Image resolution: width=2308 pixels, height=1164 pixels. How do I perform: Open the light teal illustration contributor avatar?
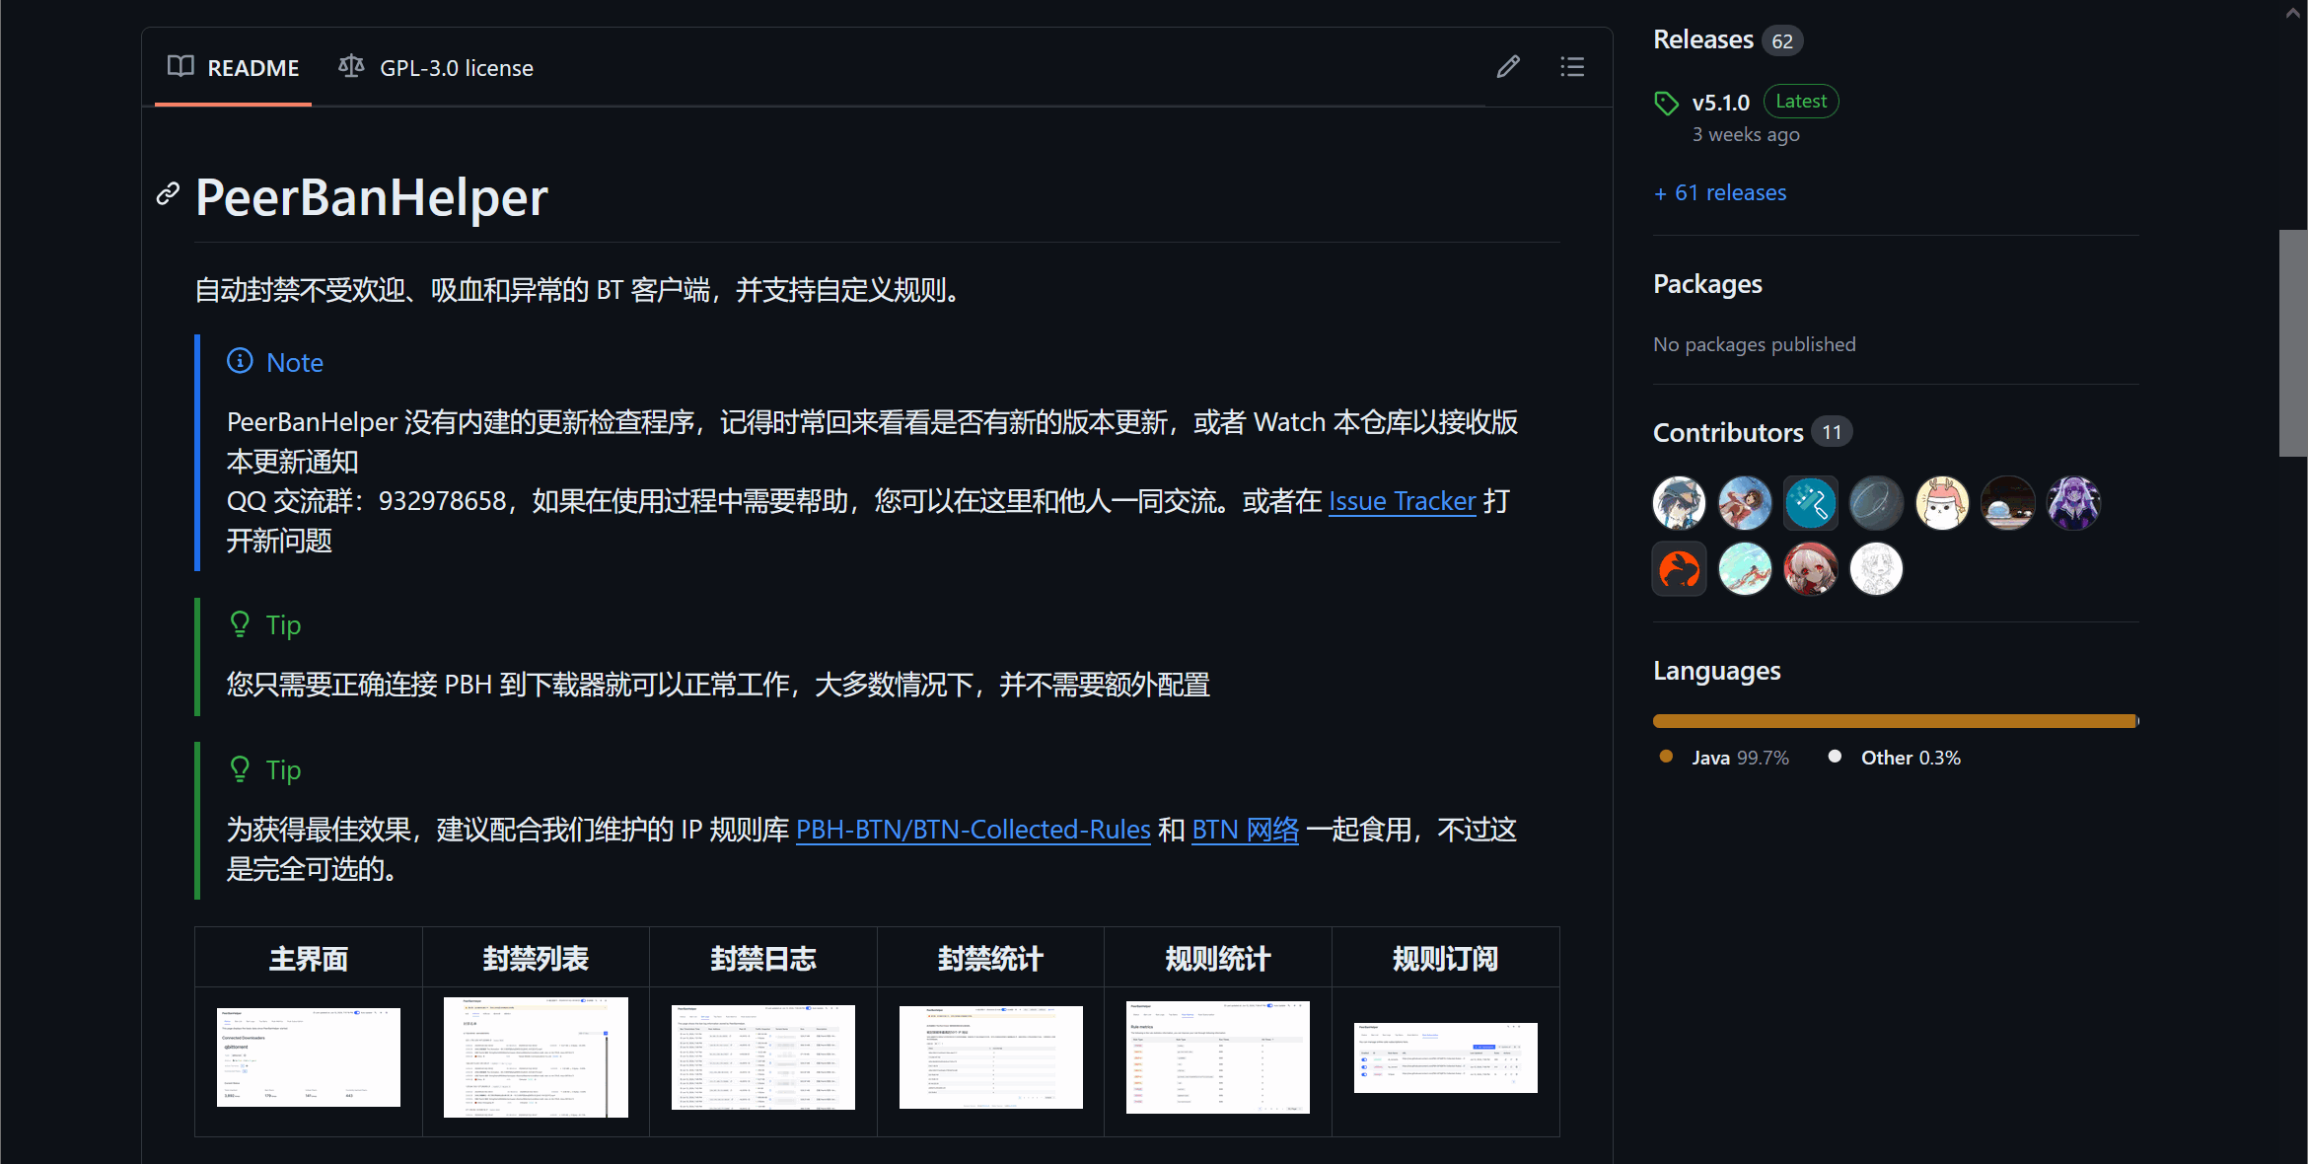tap(1745, 569)
